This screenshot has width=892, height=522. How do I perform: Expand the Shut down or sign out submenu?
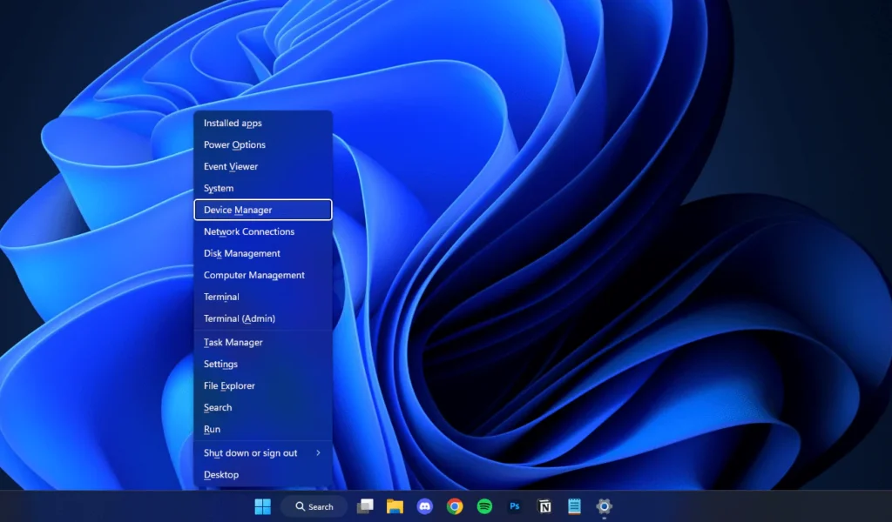click(262, 453)
